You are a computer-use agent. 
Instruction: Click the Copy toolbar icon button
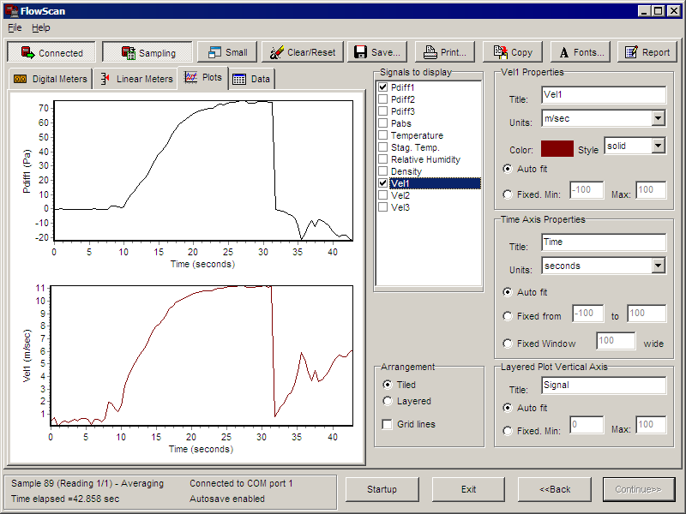512,52
